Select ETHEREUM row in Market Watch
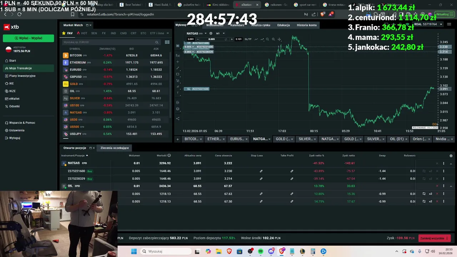The height and width of the screenshot is (257, 457). click(115, 62)
